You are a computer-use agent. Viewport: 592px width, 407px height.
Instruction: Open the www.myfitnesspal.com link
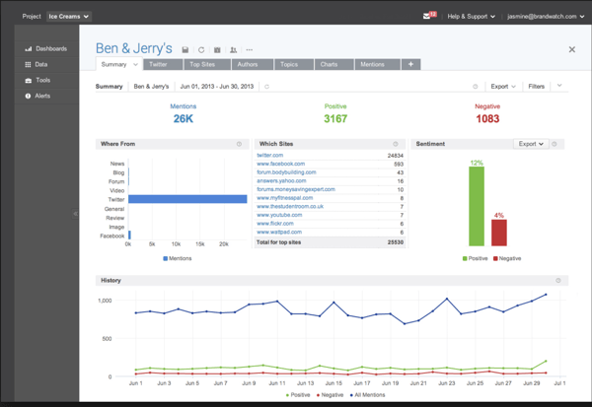point(285,198)
